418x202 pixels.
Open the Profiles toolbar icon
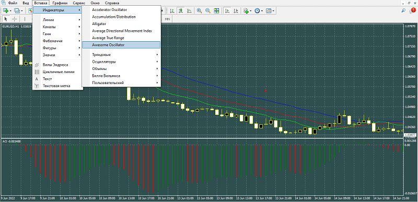pyautogui.click(x=17, y=10)
